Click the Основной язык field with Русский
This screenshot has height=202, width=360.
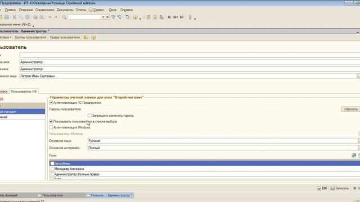[222, 141]
